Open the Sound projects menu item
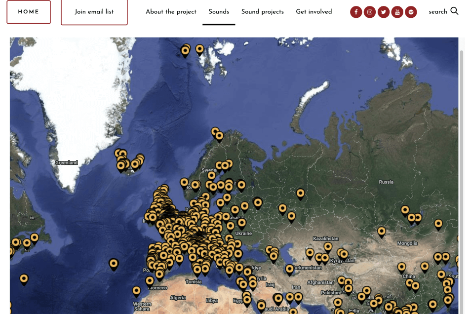471x314 pixels. pos(262,12)
